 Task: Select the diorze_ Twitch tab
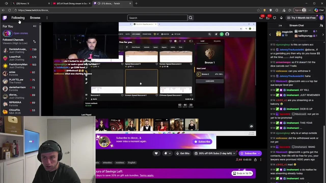(112, 3)
